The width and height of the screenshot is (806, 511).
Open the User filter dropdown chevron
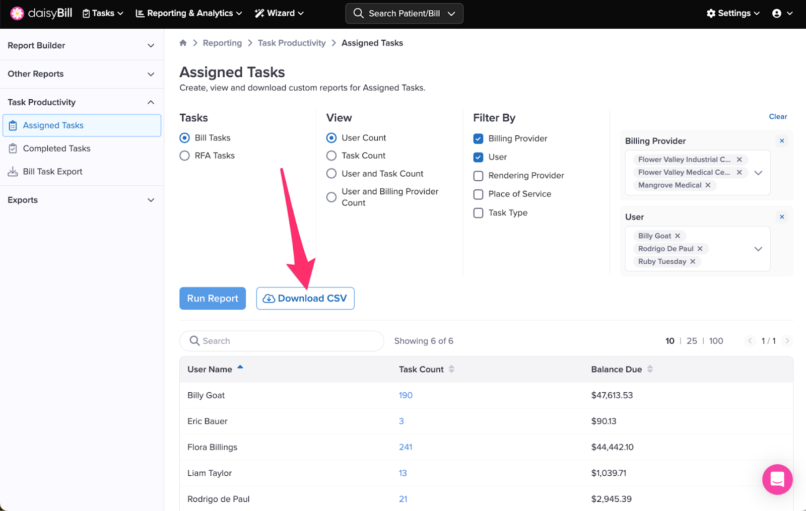click(758, 249)
